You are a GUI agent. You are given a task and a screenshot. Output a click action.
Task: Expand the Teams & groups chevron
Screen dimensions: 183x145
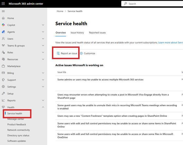click(x=43, y=46)
